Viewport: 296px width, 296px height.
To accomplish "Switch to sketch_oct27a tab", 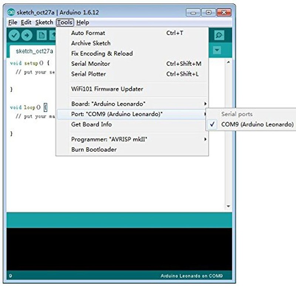I will click(x=34, y=51).
